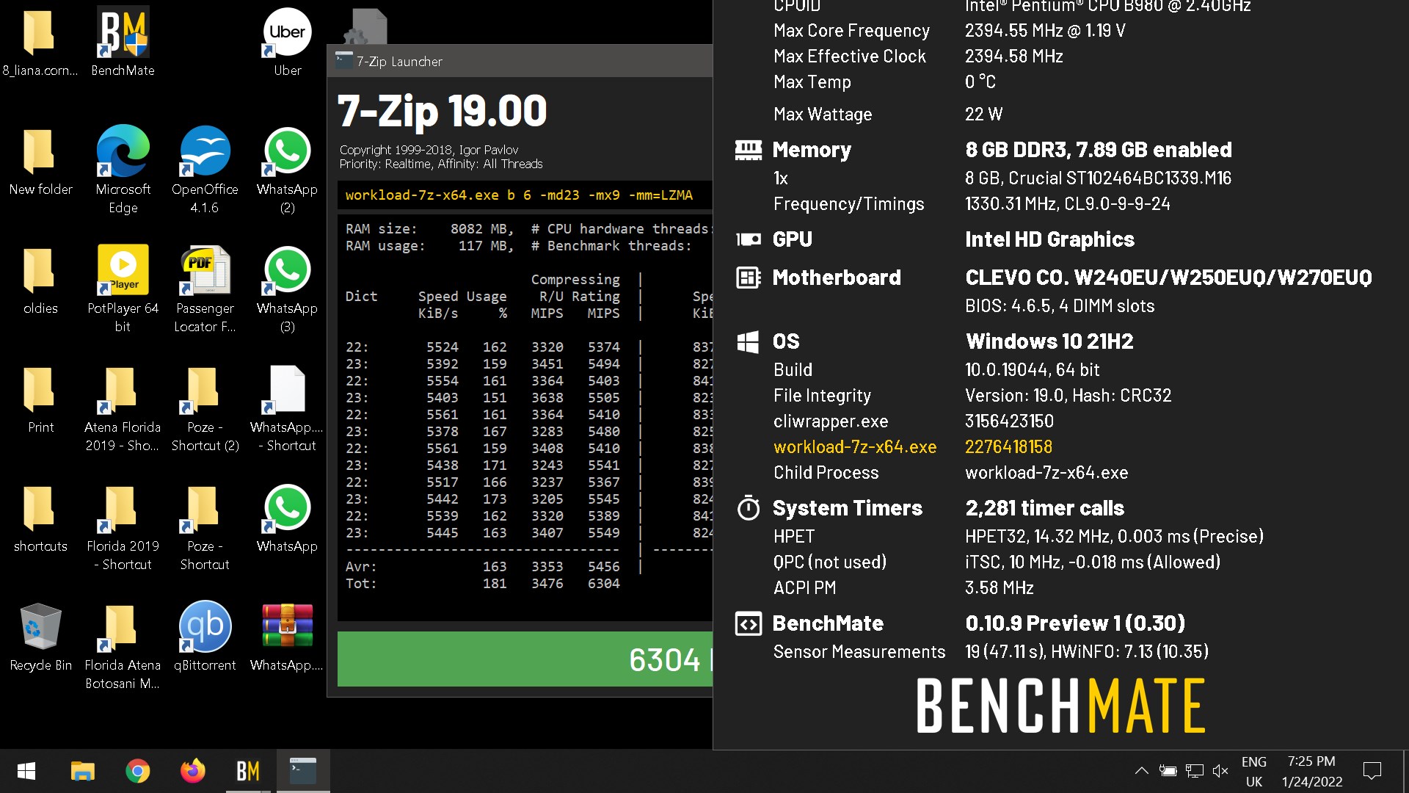
Task: Open File Explorer from taskbar
Action: pyautogui.click(x=82, y=771)
